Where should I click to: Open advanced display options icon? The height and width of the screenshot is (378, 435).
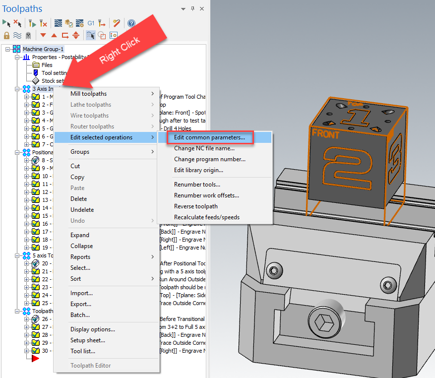point(114,35)
